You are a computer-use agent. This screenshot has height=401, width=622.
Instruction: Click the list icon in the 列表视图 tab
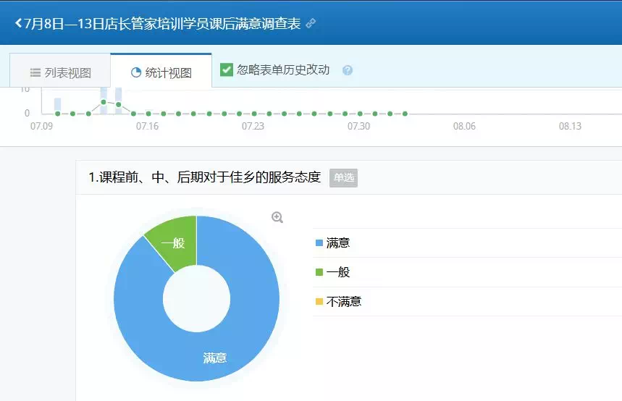coord(35,73)
